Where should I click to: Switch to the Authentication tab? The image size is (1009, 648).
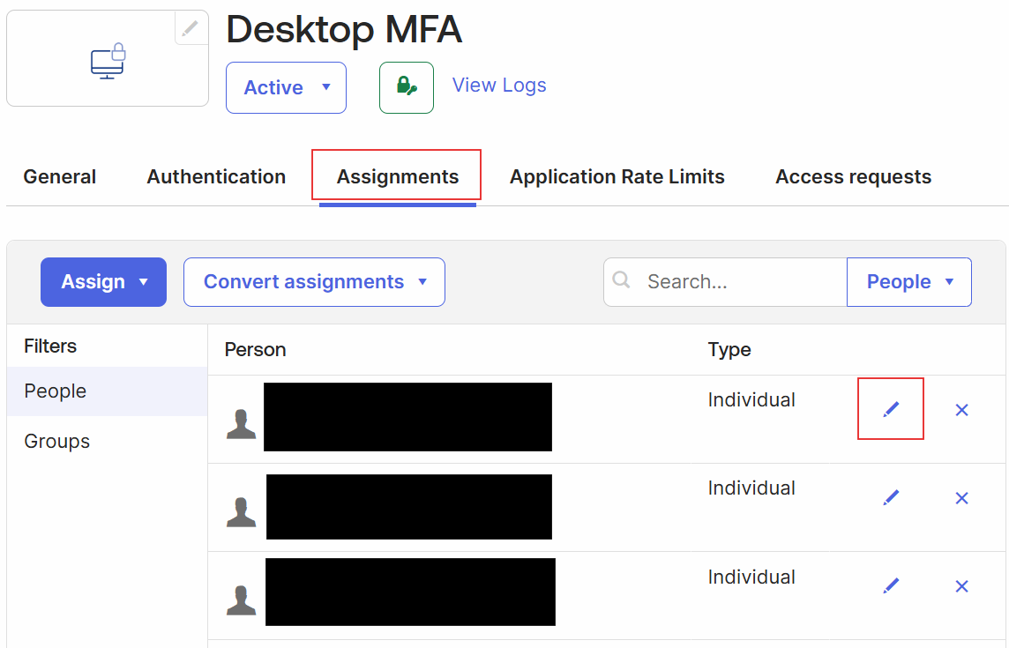(x=215, y=176)
